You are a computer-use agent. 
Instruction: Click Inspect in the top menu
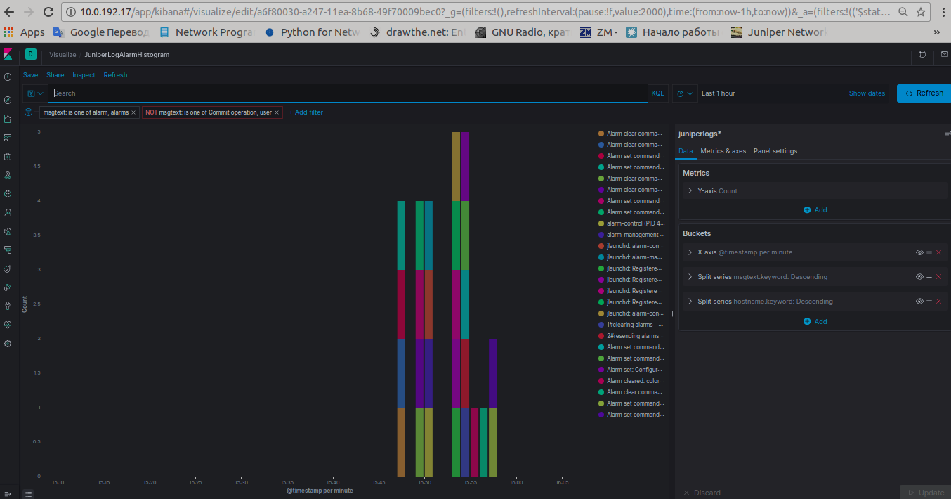point(84,75)
